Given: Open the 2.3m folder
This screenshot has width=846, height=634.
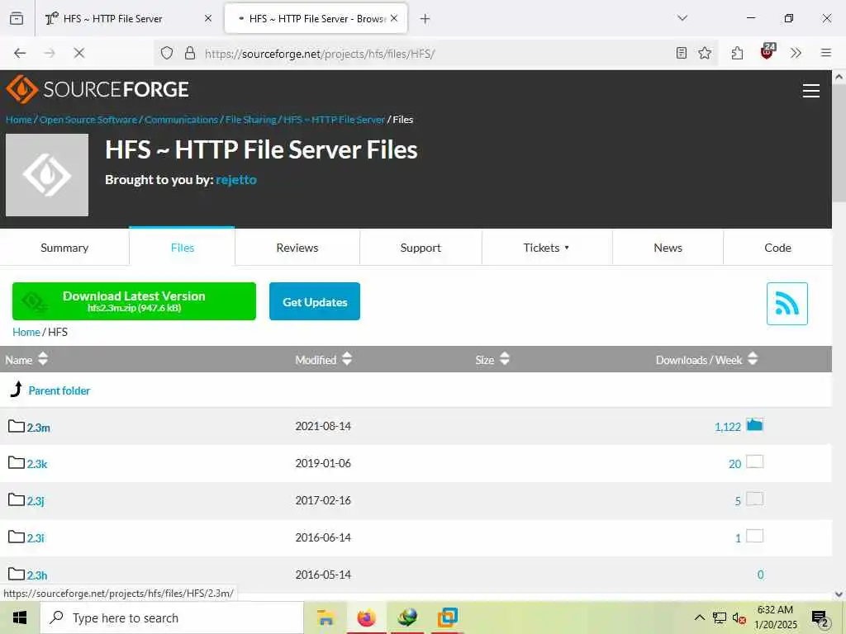Looking at the screenshot, I should (x=38, y=428).
